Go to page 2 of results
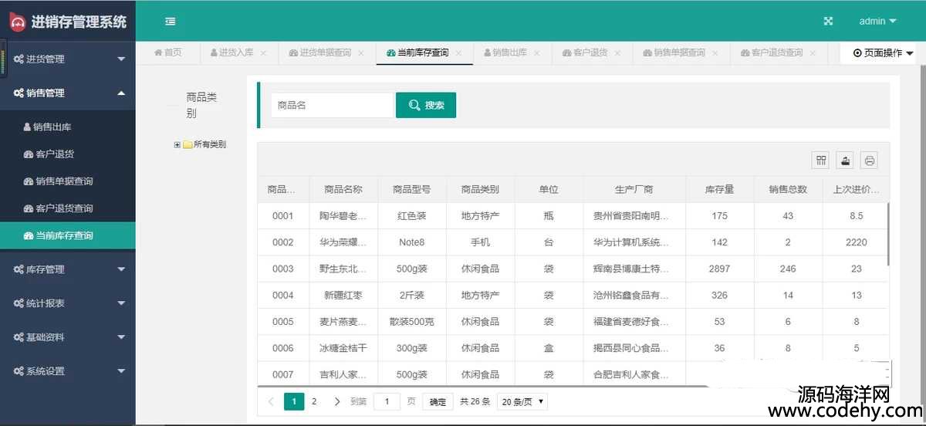926x426 pixels. 314,401
